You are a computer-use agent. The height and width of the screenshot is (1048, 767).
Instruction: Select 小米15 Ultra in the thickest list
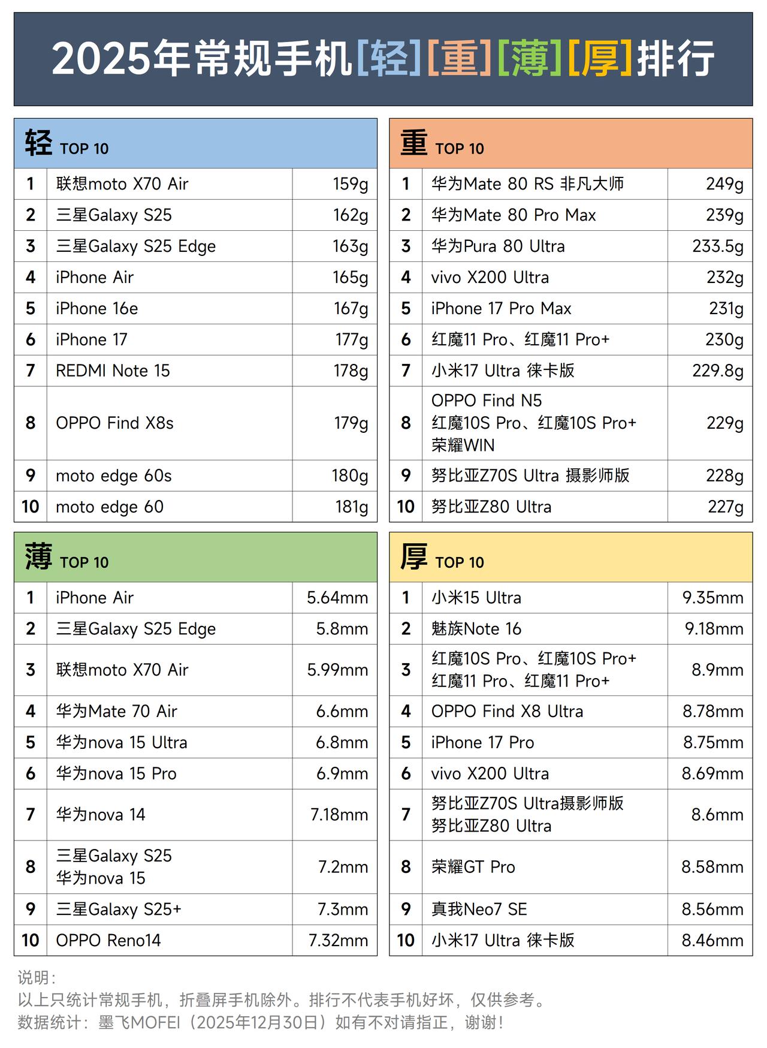(x=476, y=598)
